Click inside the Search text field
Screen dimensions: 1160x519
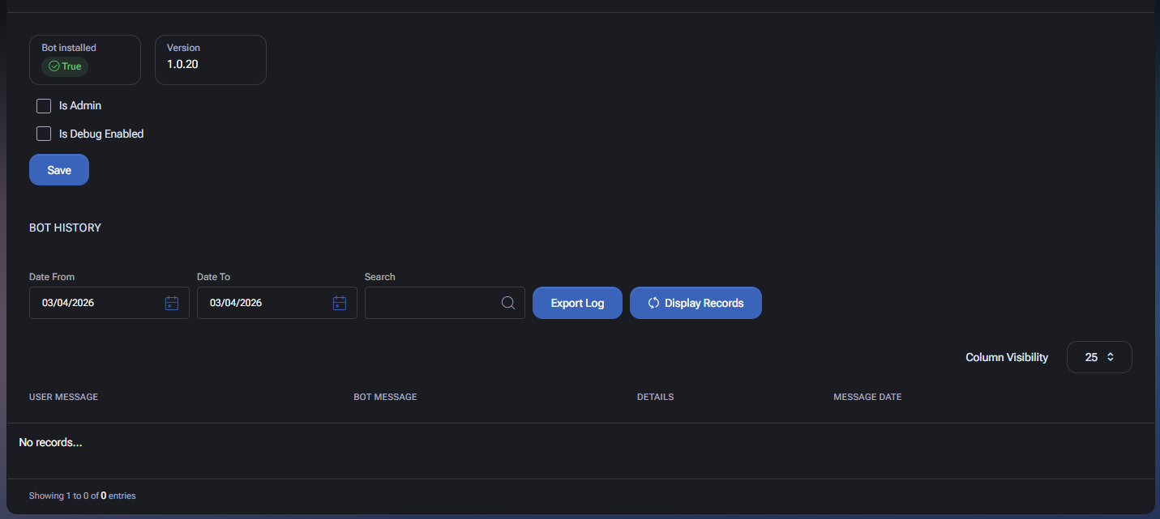(x=431, y=303)
